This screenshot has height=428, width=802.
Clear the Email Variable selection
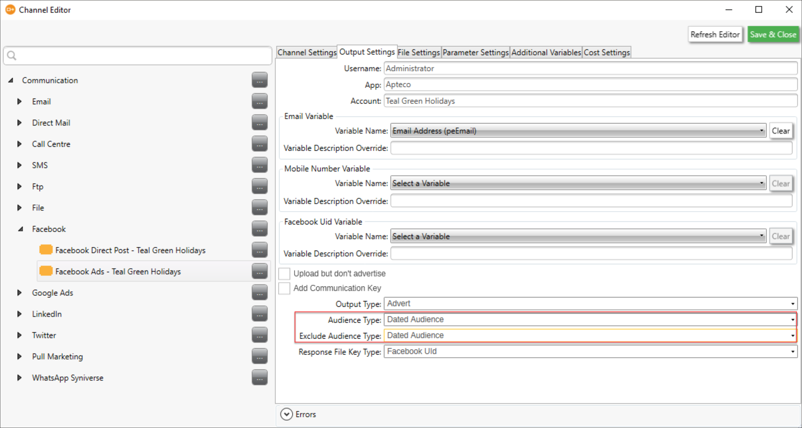pyautogui.click(x=781, y=131)
